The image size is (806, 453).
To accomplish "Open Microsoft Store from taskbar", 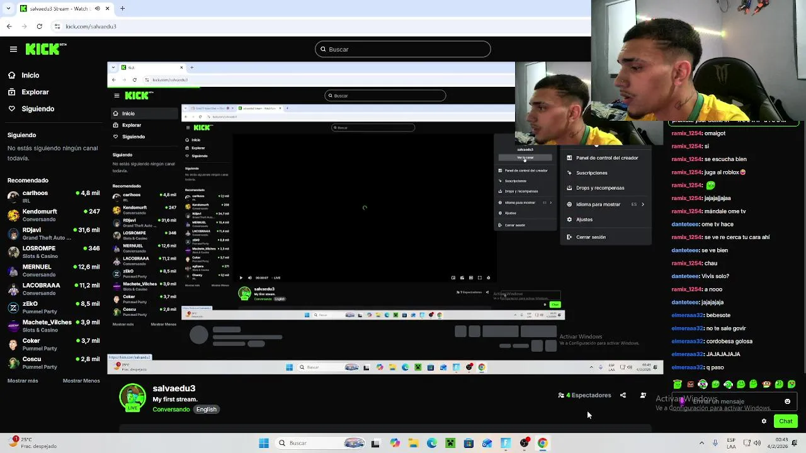I will click(x=468, y=443).
